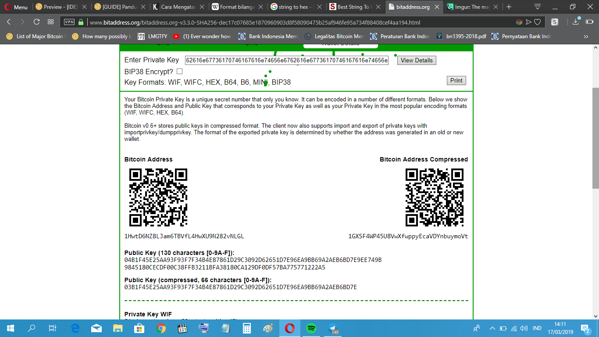Click the compressed address starting 1GXSF4WP45
This screenshot has width=599, height=337.
[x=408, y=236]
